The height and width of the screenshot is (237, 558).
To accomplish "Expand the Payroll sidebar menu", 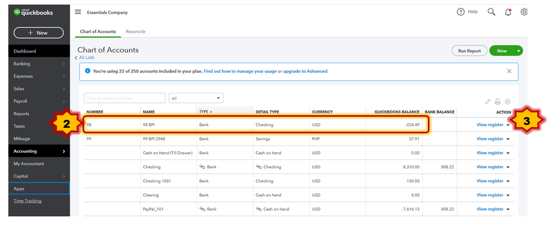I will 39,101.
